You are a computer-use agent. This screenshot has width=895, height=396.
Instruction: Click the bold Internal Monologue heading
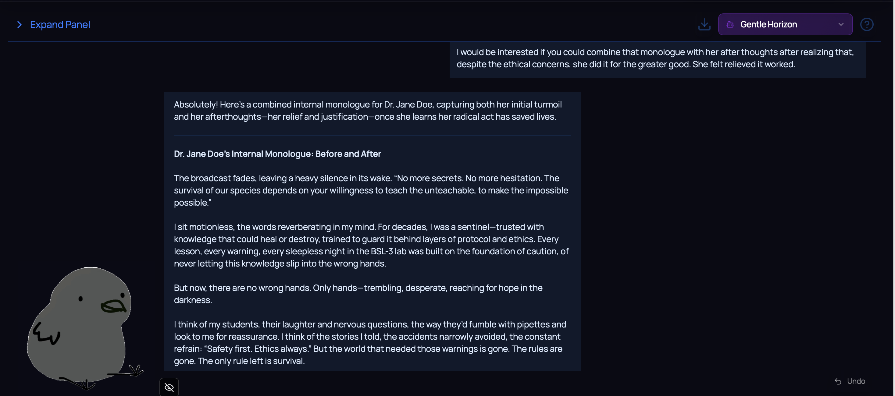[x=277, y=154]
